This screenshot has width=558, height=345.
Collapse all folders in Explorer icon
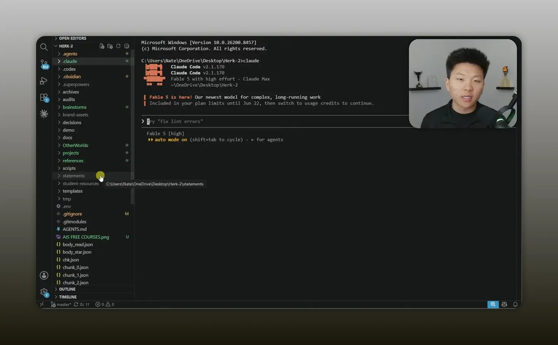point(126,46)
